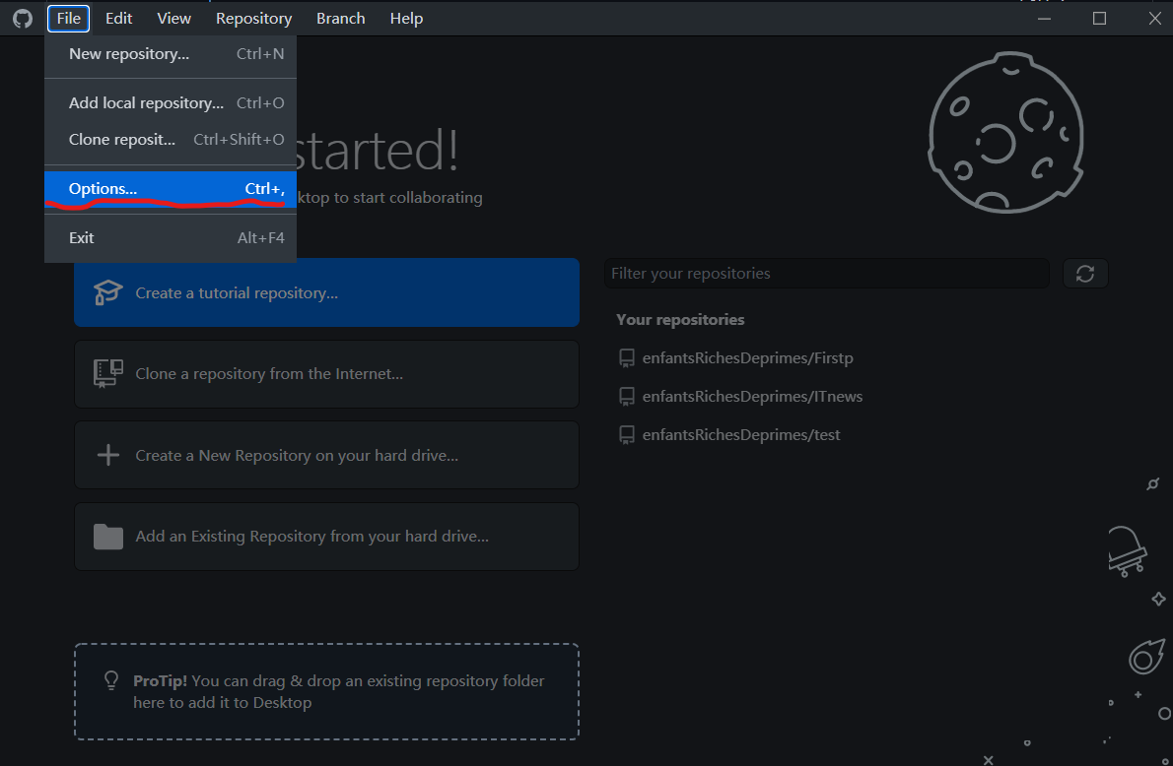Choose Add local repository... menu entry
1173x766 pixels.
coord(171,103)
